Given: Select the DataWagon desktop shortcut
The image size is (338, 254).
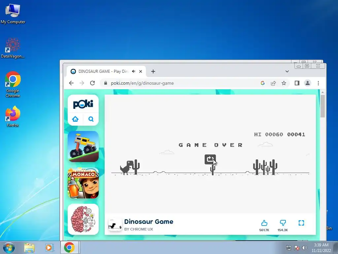Looking at the screenshot, I should 13,48.
